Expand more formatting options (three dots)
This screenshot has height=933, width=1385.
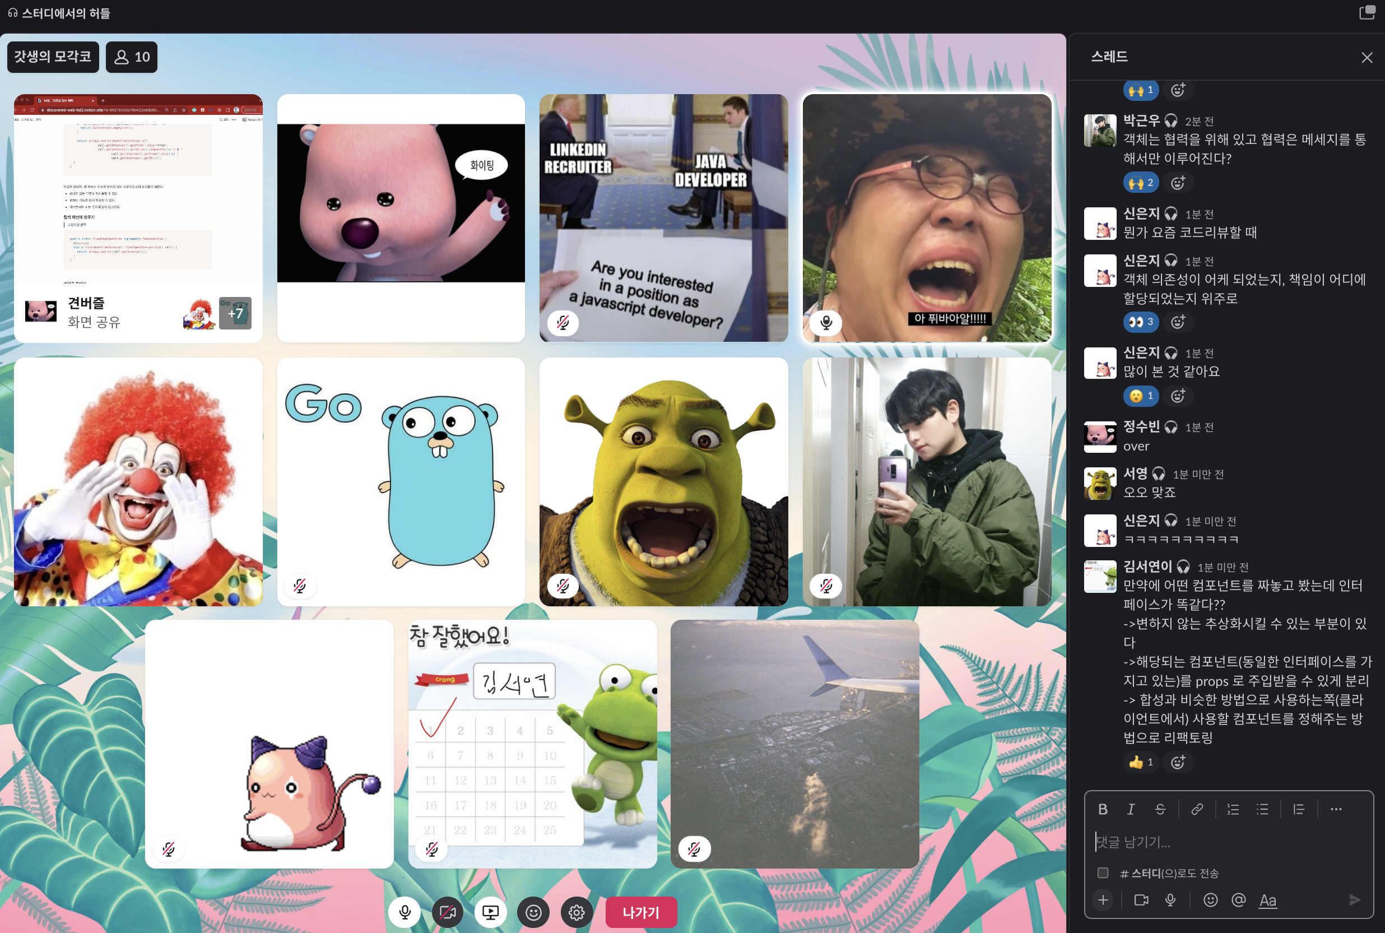pos(1336,809)
